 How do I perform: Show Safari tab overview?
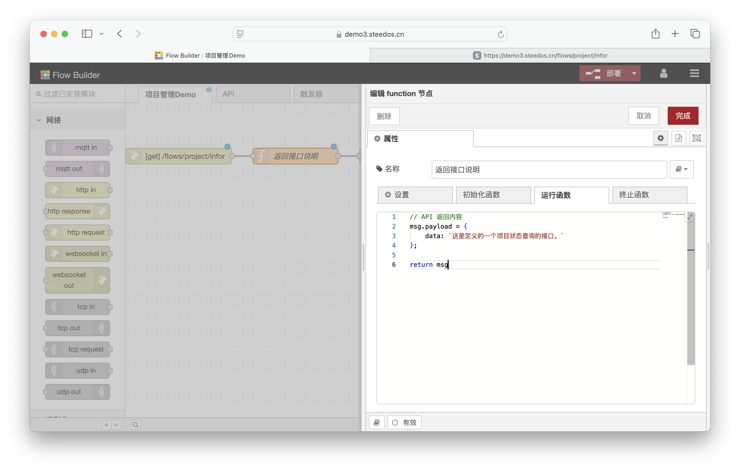coord(695,33)
